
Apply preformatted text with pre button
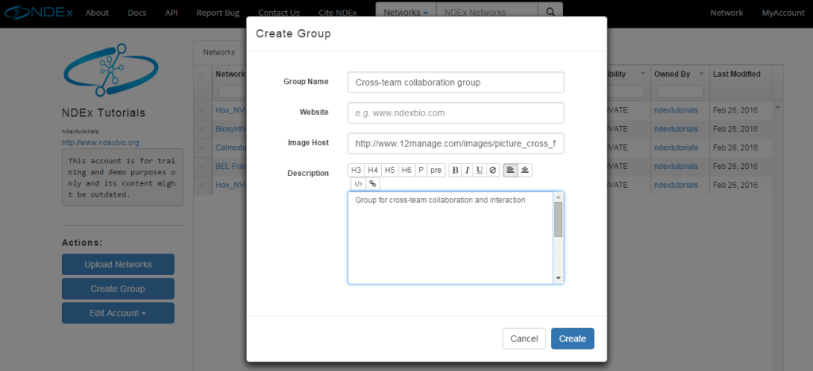[x=436, y=170]
